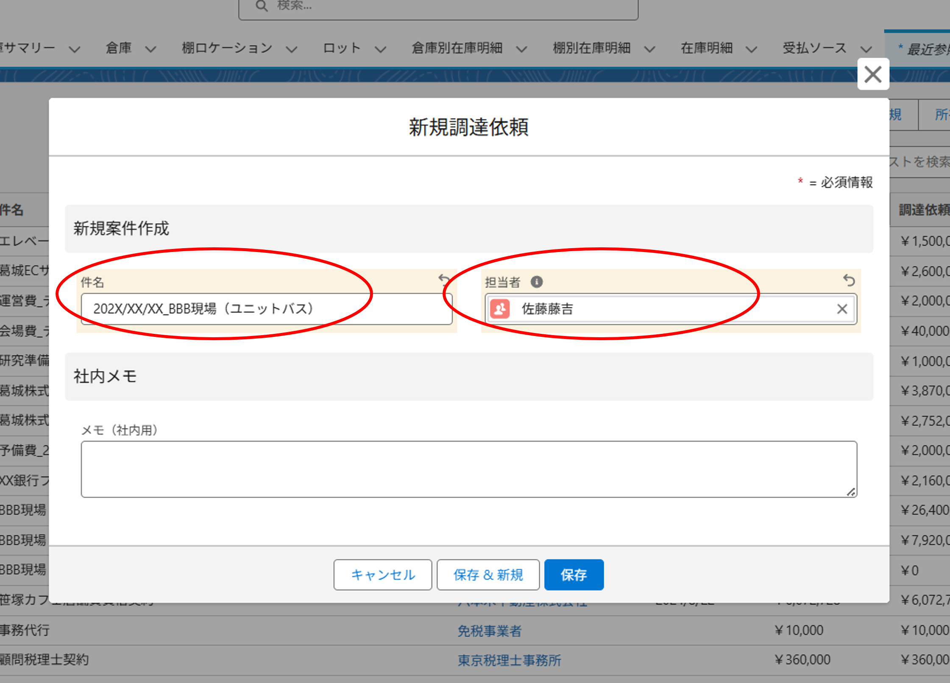Open the 倉庫 tab
The width and height of the screenshot is (950, 683).
(x=119, y=48)
